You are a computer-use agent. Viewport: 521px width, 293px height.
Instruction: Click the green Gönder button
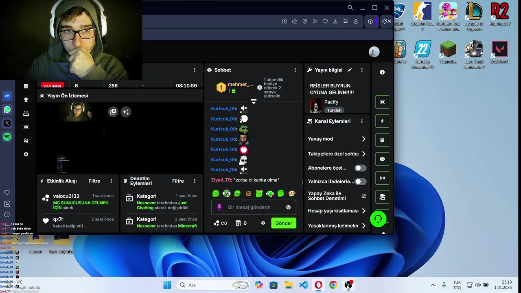[284, 223]
